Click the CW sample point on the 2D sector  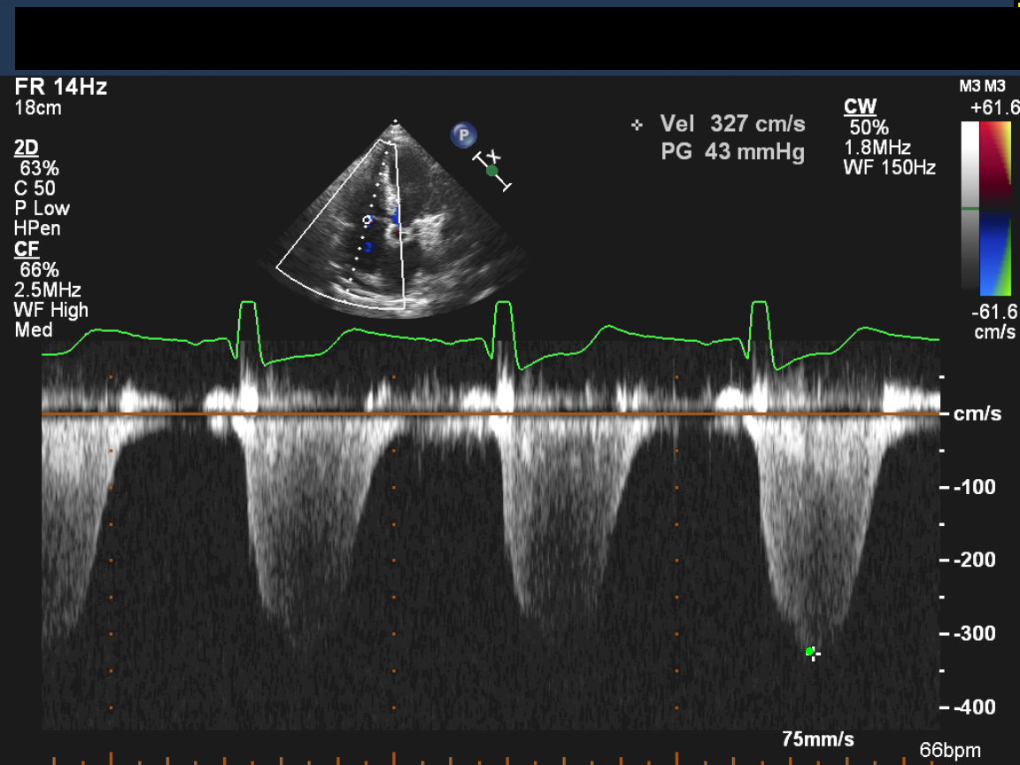click(x=367, y=219)
